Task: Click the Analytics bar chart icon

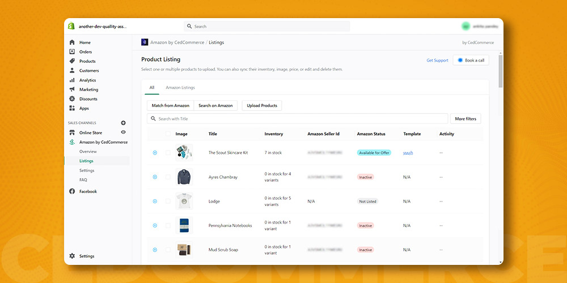Action: 72,80
